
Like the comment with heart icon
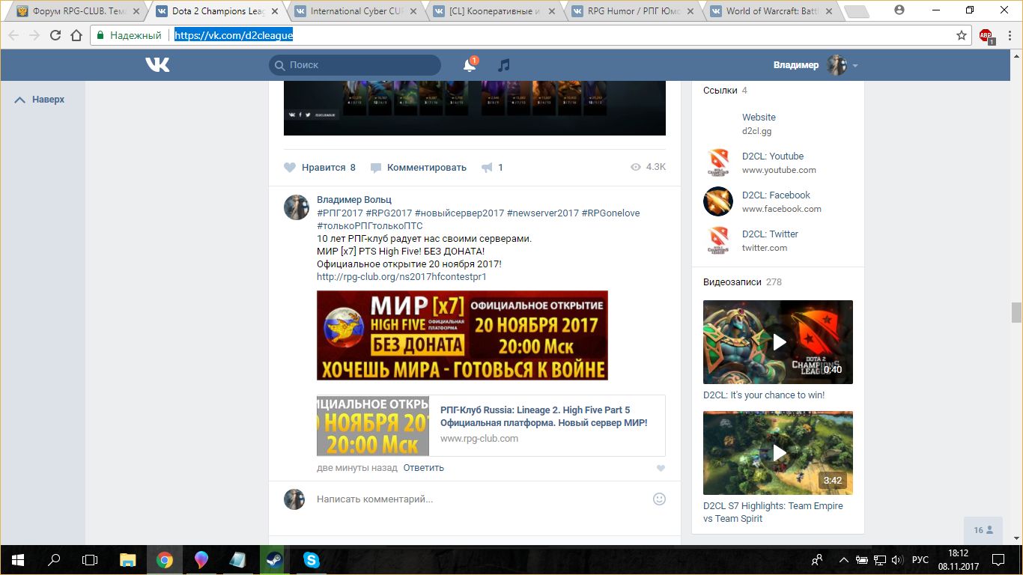point(661,469)
